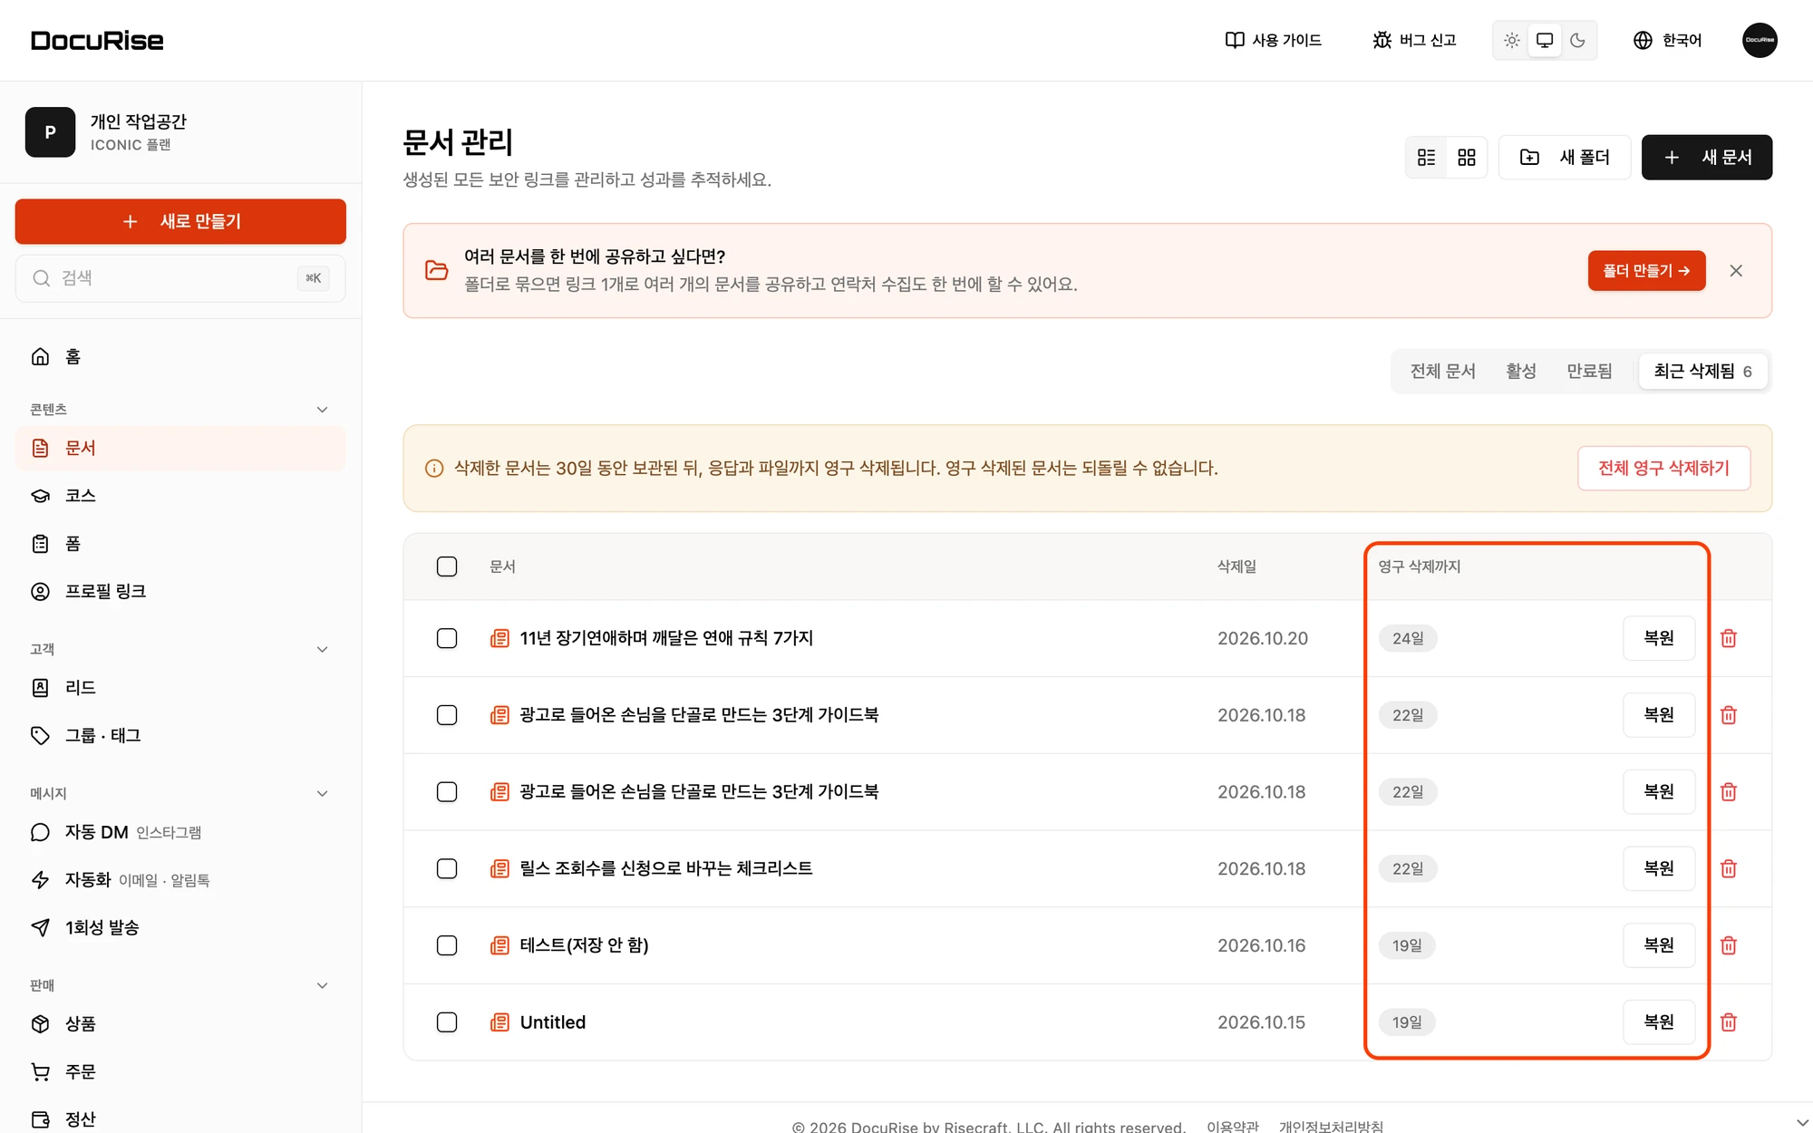Click the 2026.10.20 deletion date
This screenshot has width=1813, height=1133.
point(1263,638)
